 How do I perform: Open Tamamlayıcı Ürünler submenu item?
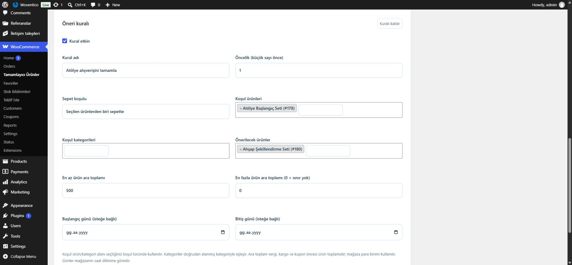[21, 75]
